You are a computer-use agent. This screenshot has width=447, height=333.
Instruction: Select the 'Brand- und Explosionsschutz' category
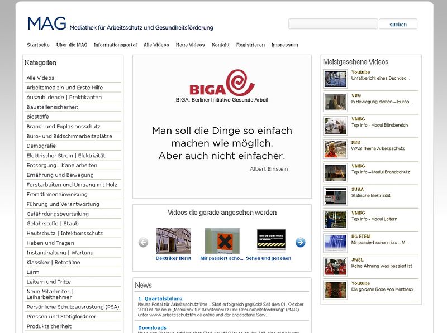coord(63,127)
